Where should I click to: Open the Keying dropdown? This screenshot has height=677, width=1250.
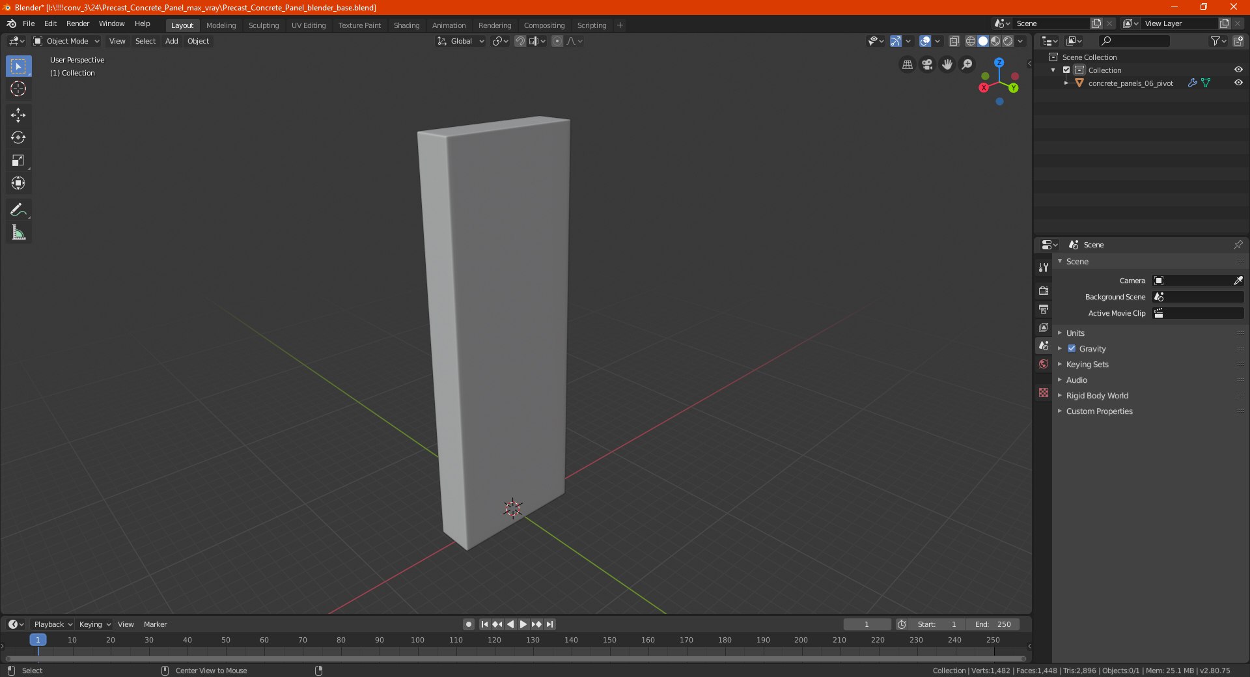95,624
